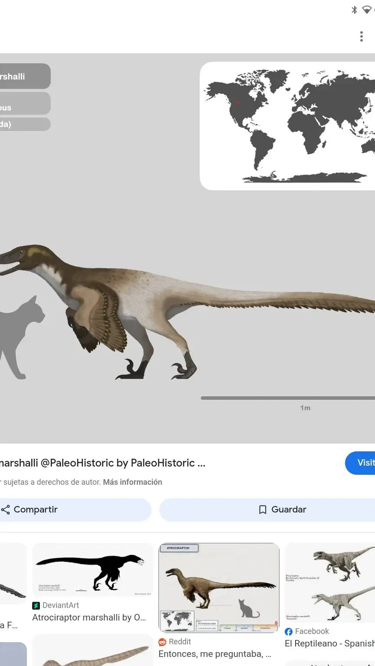375x666 pixels.
Task: Open the partial thumbnail below DeviantArt result
Action: pyautogui.click(x=92, y=650)
